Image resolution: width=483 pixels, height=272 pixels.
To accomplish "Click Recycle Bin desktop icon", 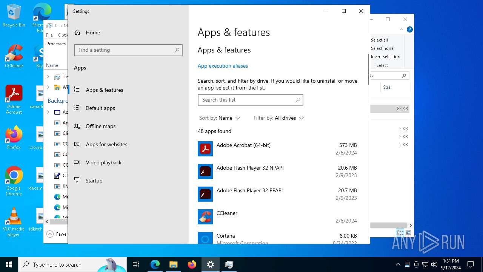I will point(14,15).
